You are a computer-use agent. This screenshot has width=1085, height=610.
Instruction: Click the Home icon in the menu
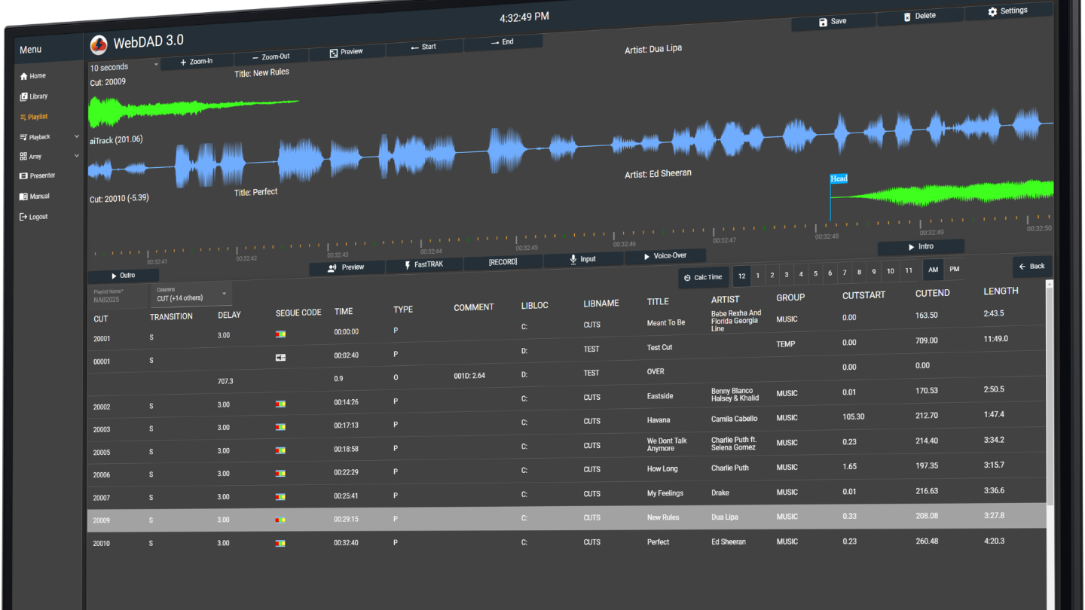tap(23, 76)
